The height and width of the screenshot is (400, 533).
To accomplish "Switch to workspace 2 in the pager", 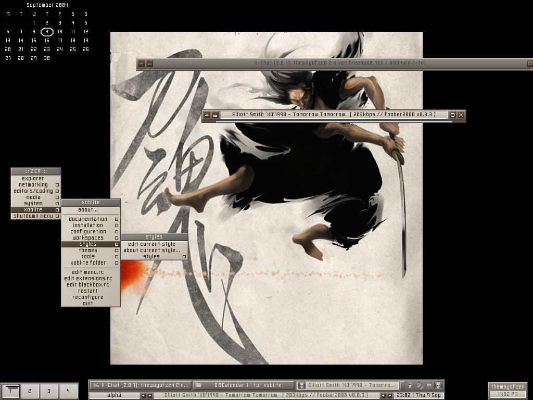I will [30, 391].
